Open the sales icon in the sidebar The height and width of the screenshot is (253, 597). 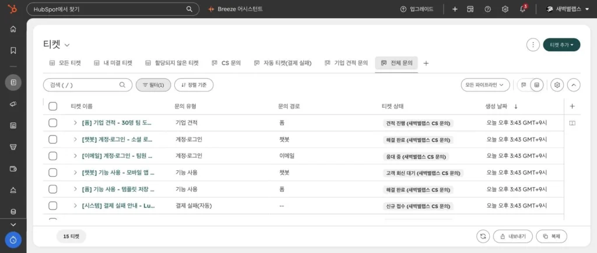[13, 147]
